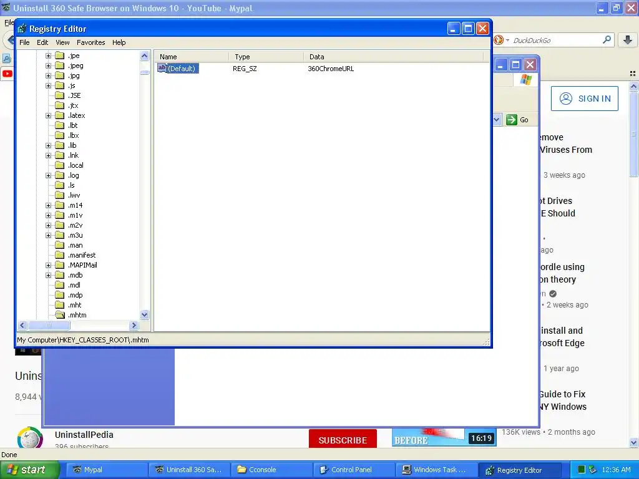This screenshot has width=639, height=479.
Task: Switch to Windows Task Manager taskbar button
Action: point(436,470)
